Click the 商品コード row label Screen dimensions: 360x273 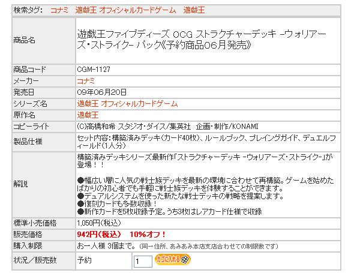tap(29, 70)
